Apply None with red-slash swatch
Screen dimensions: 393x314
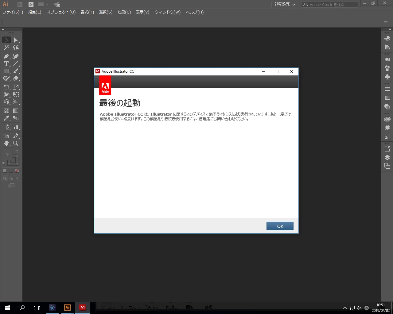click(x=17, y=171)
